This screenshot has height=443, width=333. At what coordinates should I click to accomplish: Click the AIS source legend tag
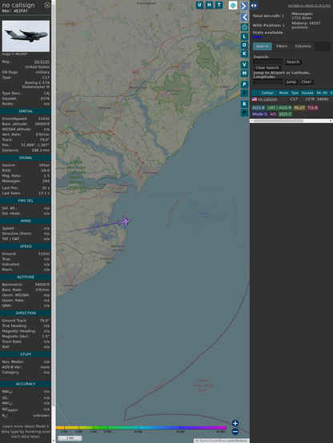pos(273,114)
